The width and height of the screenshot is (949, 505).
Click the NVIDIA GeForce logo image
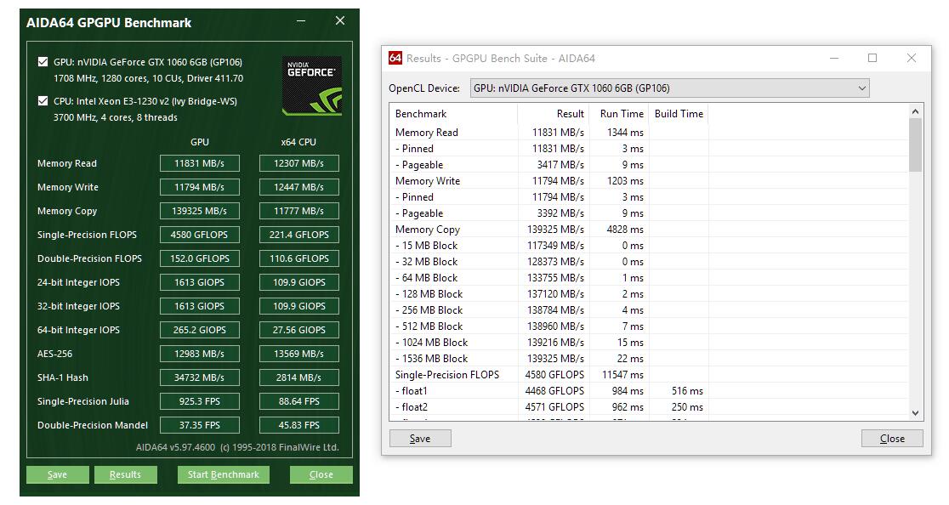pos(312,86)
